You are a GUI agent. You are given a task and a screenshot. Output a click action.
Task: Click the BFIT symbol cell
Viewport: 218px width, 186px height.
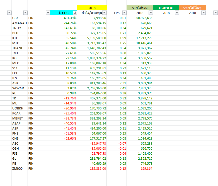pyautogui.click(x=20, y=33)
